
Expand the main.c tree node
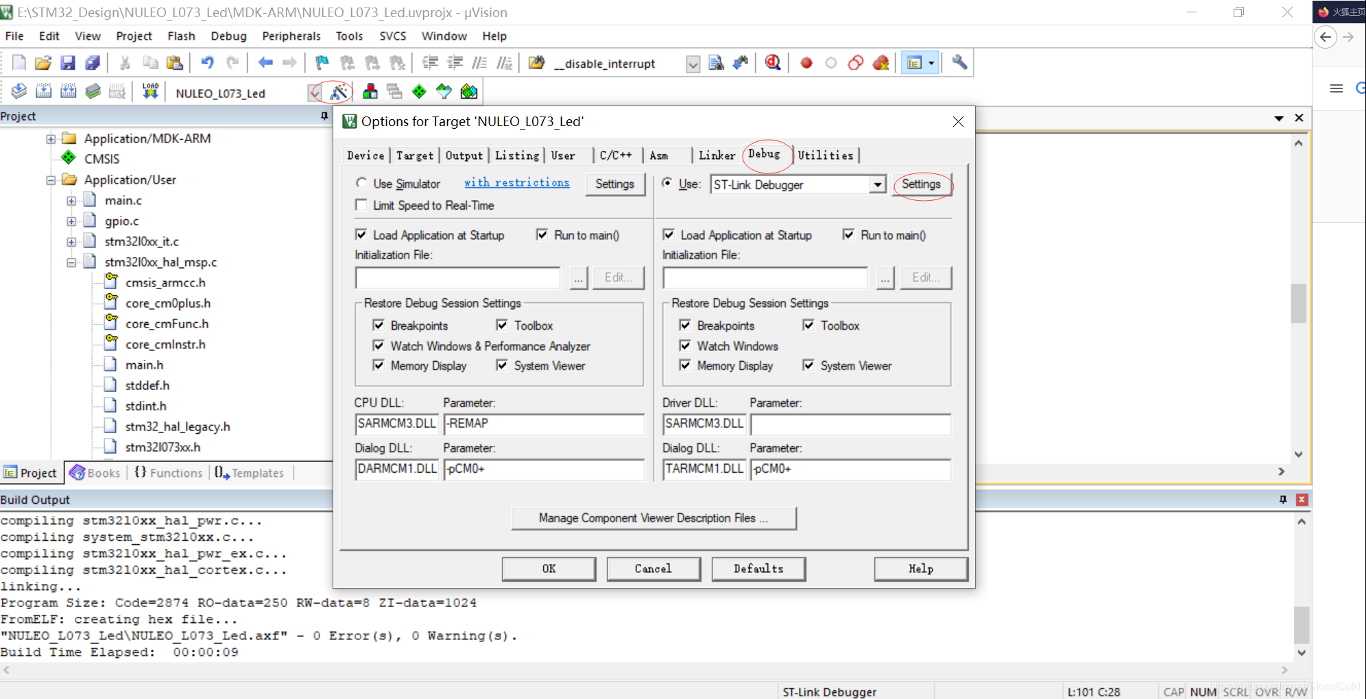pos(71,201)
